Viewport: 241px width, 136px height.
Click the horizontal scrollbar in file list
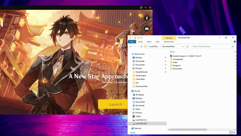[188, 130]
